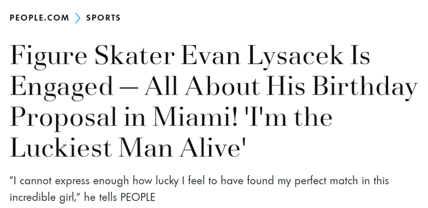The image size is (428, 208).
Task: Click the subheading quote's first line
Action: (199, 181)
